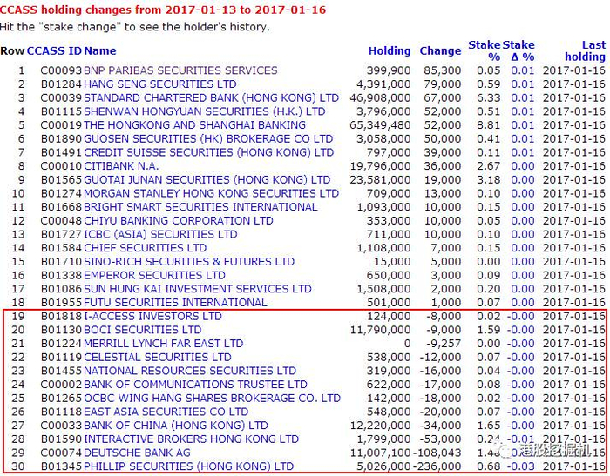
Task: Select stake percent 8.81
Action: click(489, 124)
